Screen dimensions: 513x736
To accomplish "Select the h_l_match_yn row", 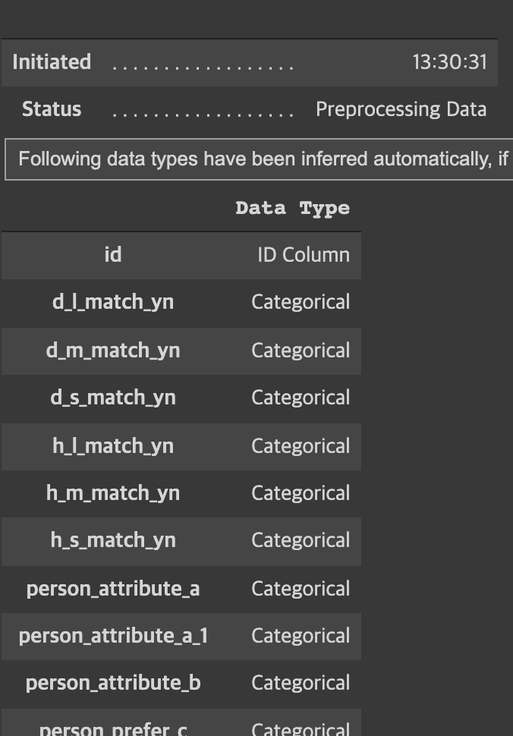I will (181, 446).
